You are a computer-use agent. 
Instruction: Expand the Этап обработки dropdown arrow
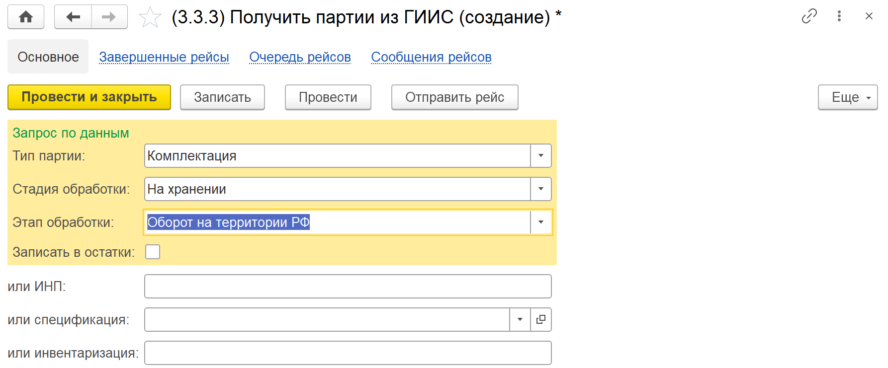[541, 222]
